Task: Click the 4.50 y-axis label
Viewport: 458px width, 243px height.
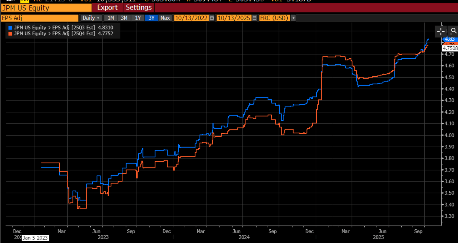Action: click(449, 77)
